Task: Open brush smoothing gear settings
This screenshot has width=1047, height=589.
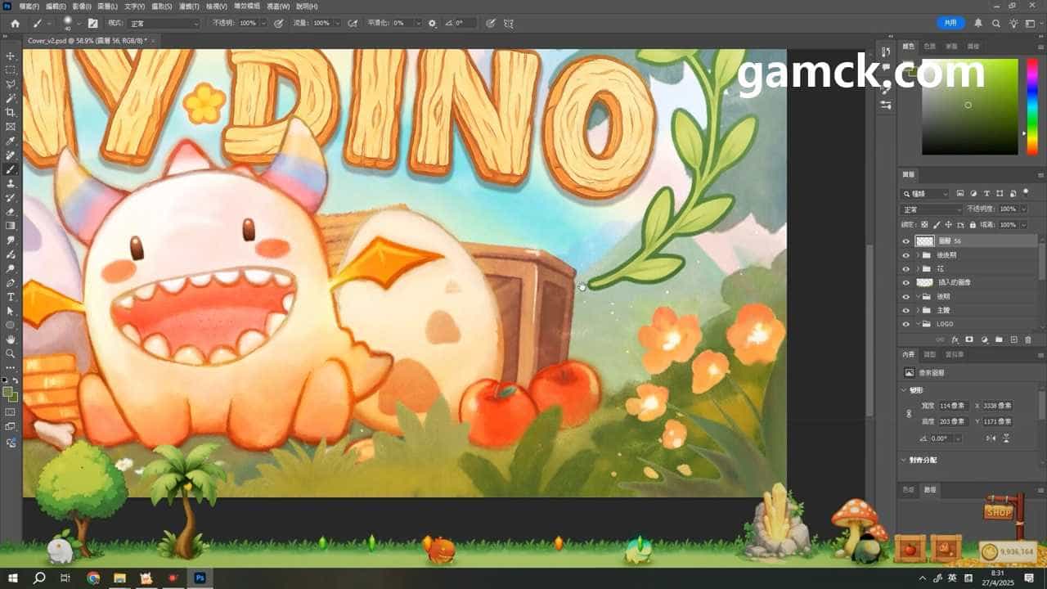Action: pos(432,23)
